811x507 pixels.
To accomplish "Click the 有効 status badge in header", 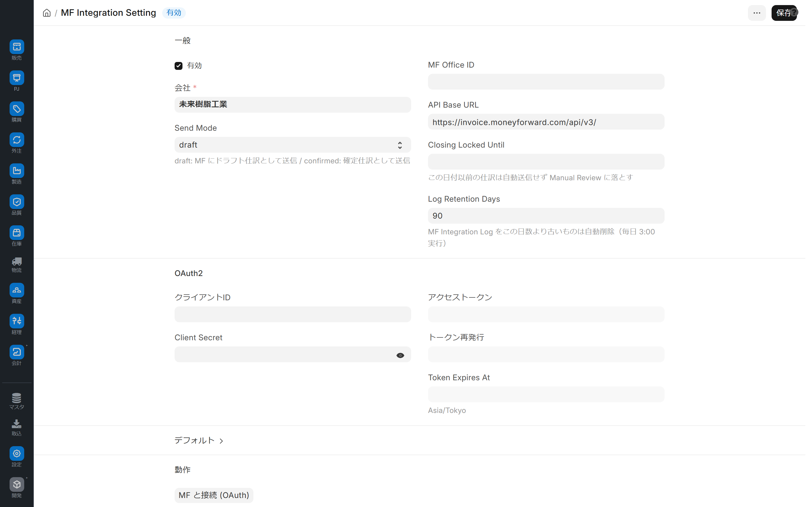I will (173, 13).
